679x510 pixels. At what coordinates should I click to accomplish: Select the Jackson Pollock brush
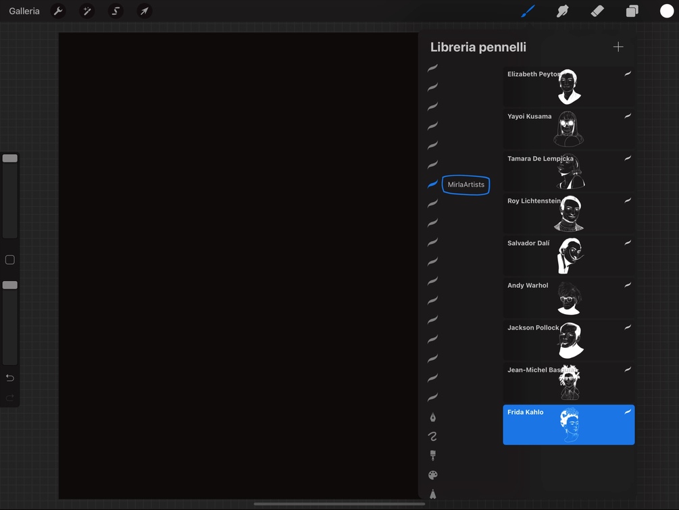[569, 340]
